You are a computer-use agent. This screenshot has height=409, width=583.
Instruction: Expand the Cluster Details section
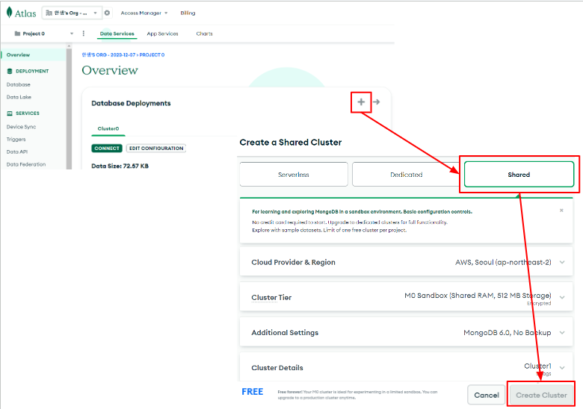click(562, 368)
